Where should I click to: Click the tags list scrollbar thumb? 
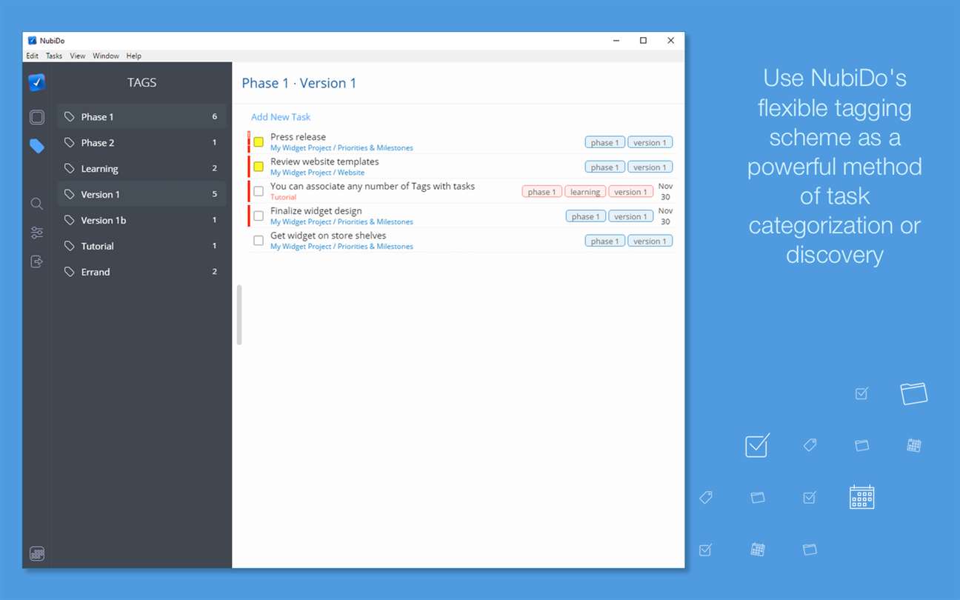point(239,315)
